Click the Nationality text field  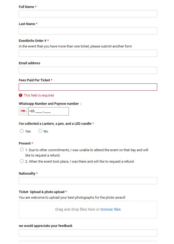pos(88,181)
